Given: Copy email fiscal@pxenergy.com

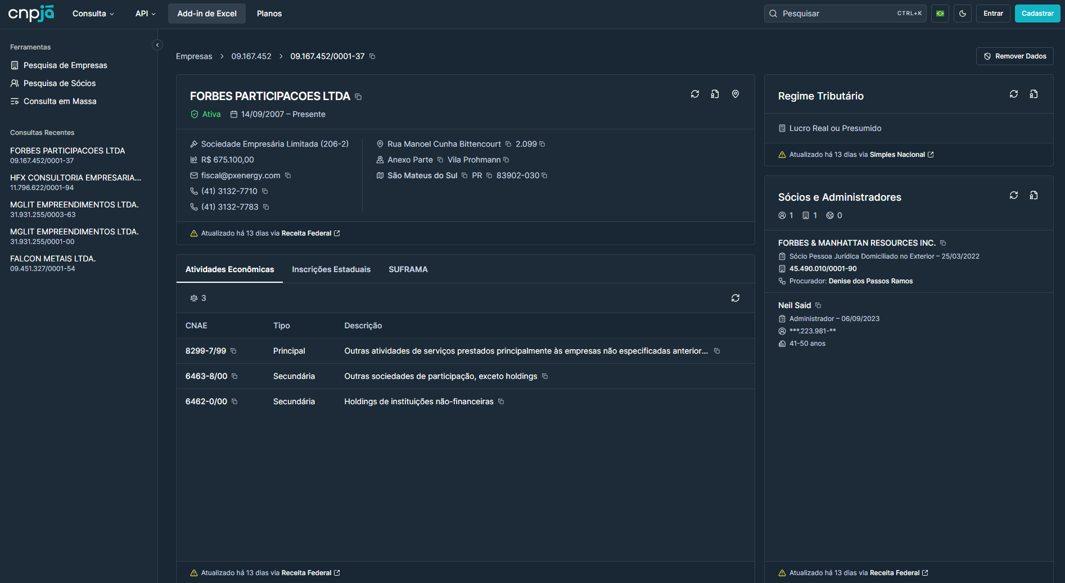Looking at the screenshot, I should [288, 175].
